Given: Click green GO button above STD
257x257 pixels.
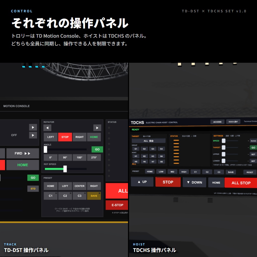Looking at the screenshot, I should (x=33, y=178).
